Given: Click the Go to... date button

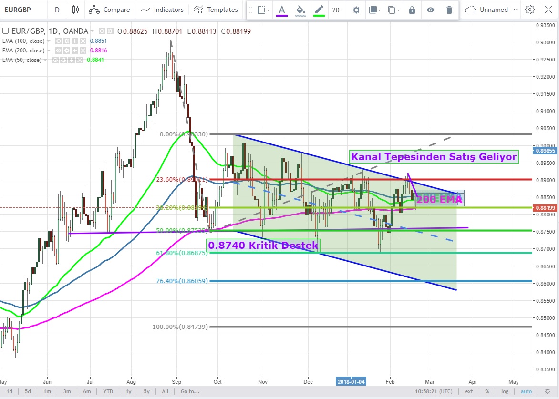Looking at the screenshot, I should click(x=190, y=391).
